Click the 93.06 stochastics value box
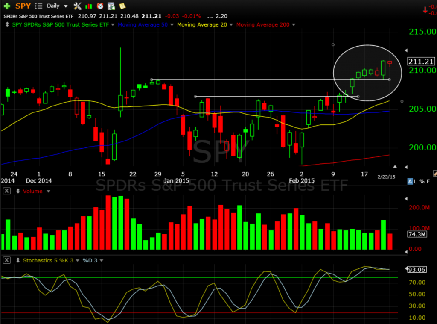This screenshot has width=437, height=324. (417, 270)
